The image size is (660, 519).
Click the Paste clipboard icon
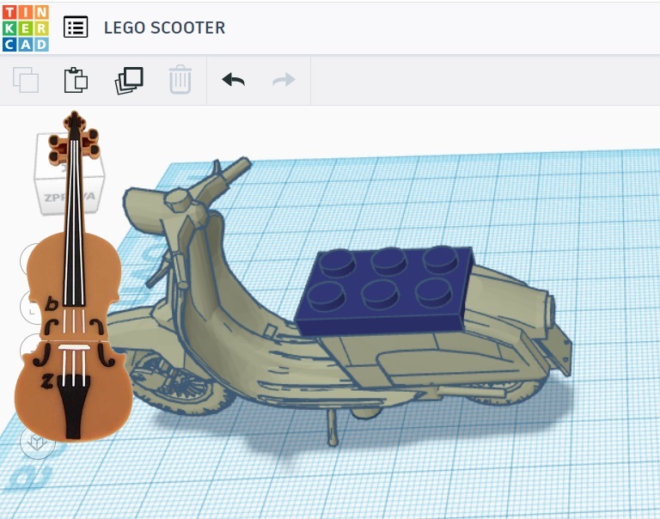click(x=76, y=80)
